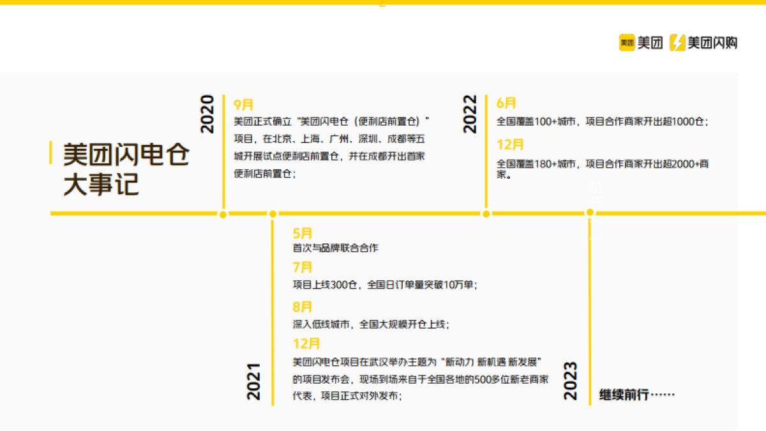Click the yellow Meituan square logo icon
This screenshot has height=431, width=766.
(x=626, y=43)
